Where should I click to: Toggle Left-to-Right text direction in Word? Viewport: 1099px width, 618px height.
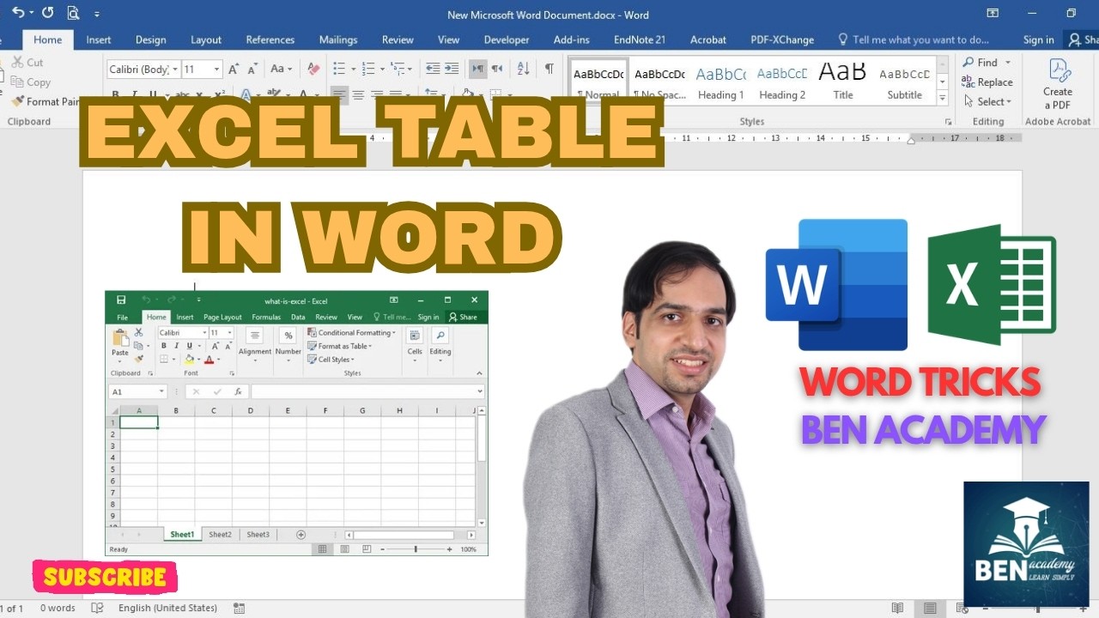coord(477,69)
